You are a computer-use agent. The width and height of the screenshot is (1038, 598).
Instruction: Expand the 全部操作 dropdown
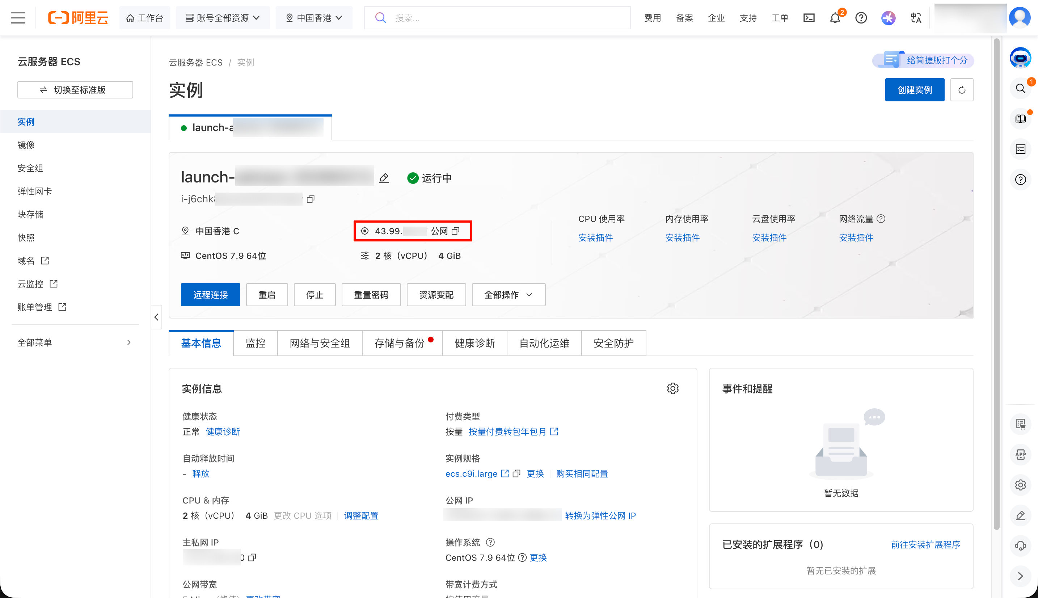[509, 295]
